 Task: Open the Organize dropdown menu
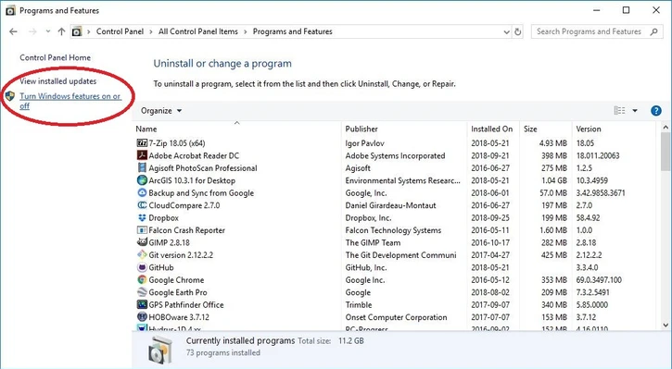click(161, 111)
